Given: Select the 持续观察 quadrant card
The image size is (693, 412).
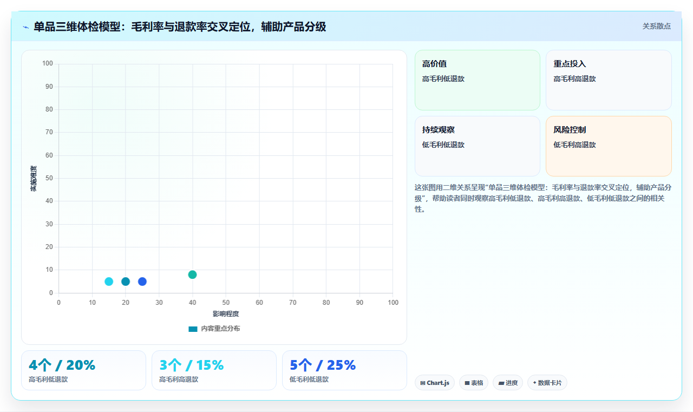Looking at the screenshot, I should pos(478,146).
